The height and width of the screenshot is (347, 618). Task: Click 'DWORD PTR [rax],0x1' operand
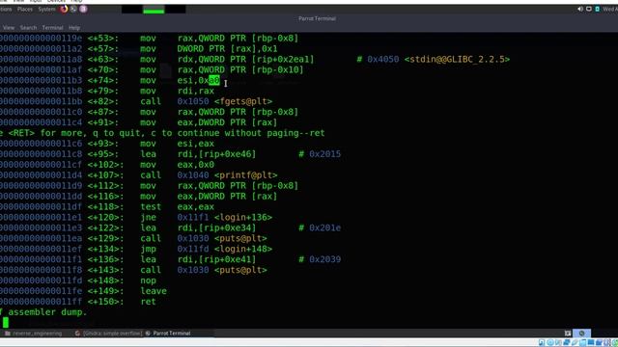228,49
